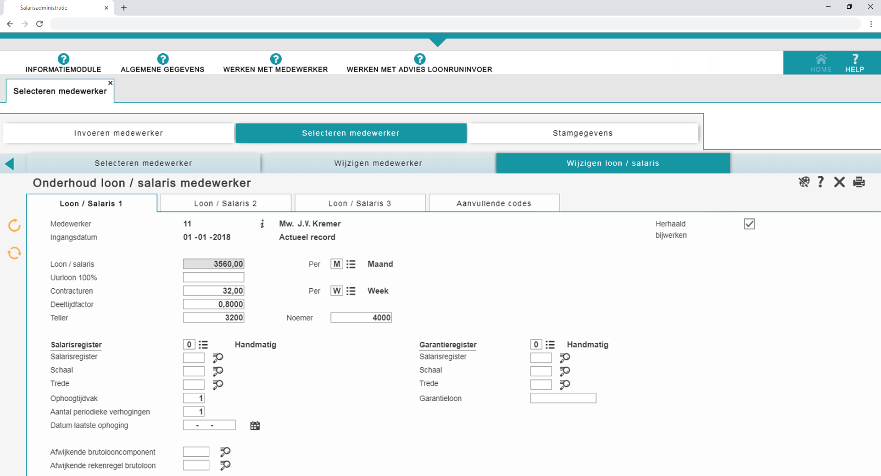
Task: Click the teal back arrow on the left
Action: tap(10, 163)
